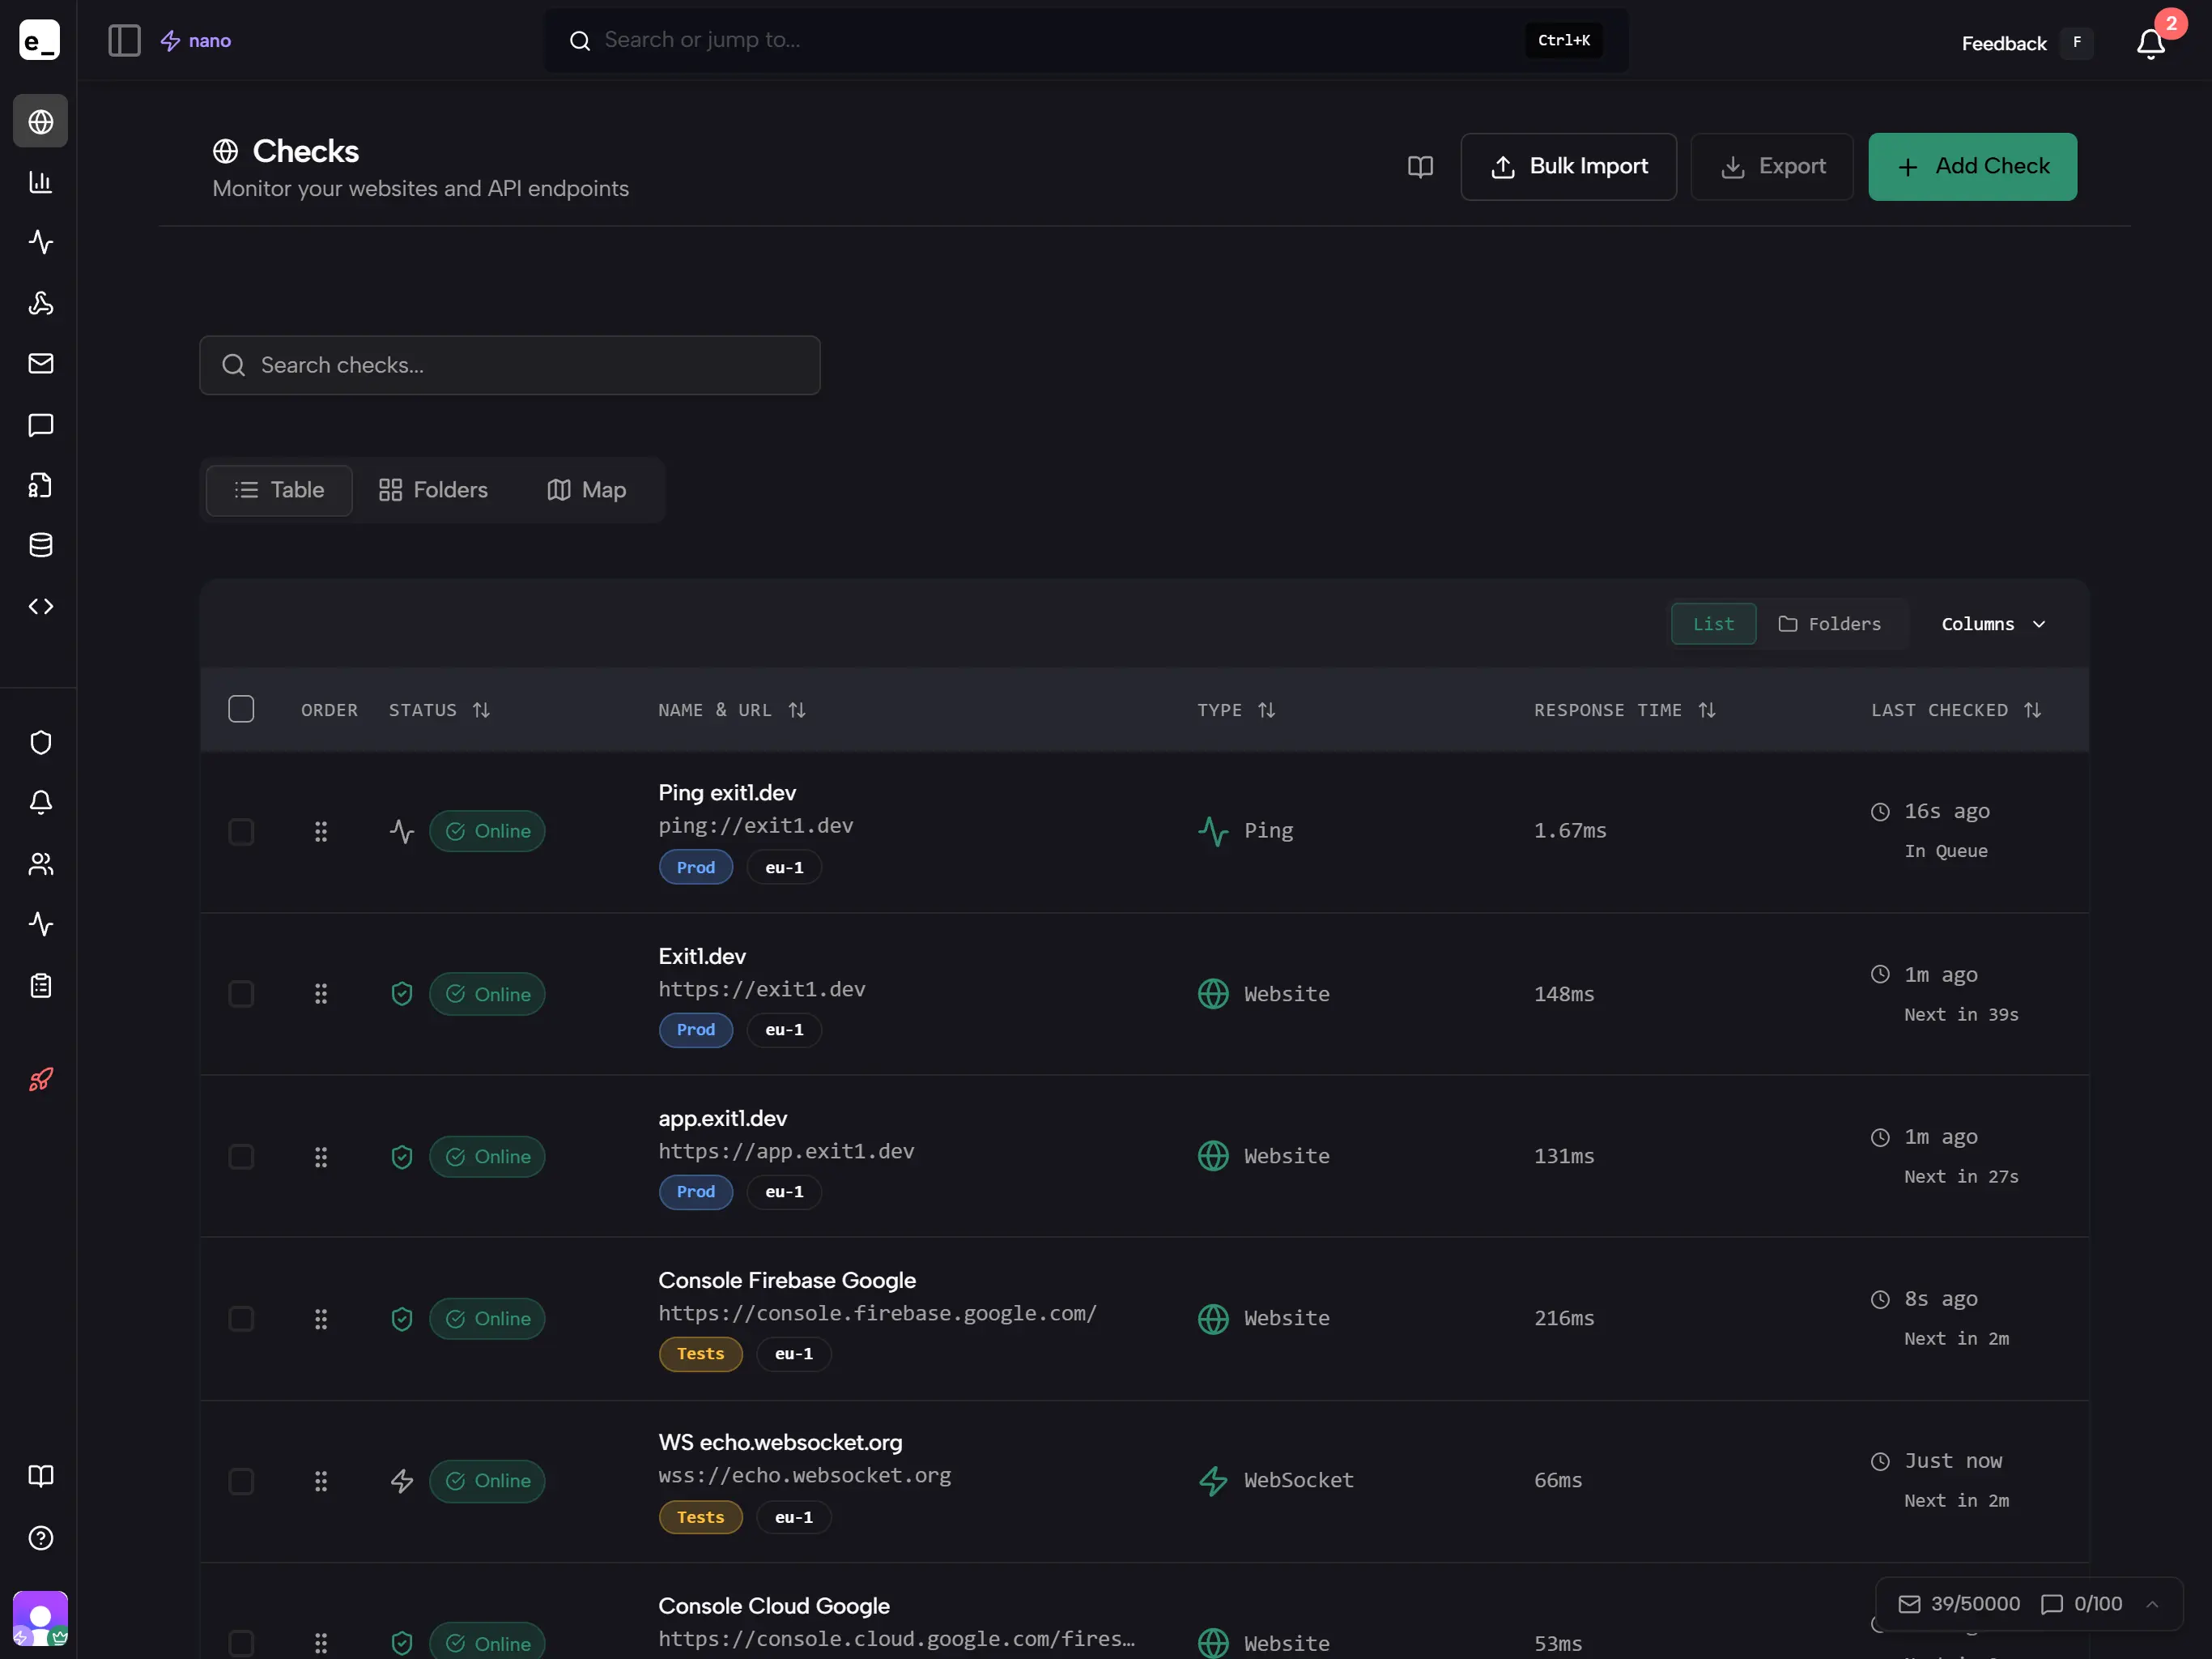Image resolution: width=2212 pixels, height=1659 pixels.
Task: Switch to List grouping toggle
Action: coord(1713,624)
